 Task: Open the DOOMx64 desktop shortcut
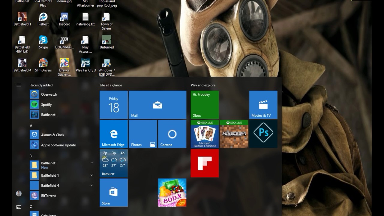coord(64,42)
